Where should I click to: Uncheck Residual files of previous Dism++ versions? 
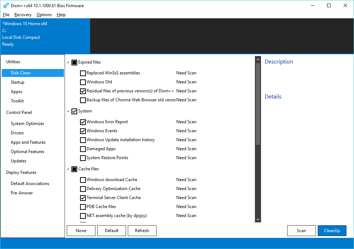[x=83, y=91]
